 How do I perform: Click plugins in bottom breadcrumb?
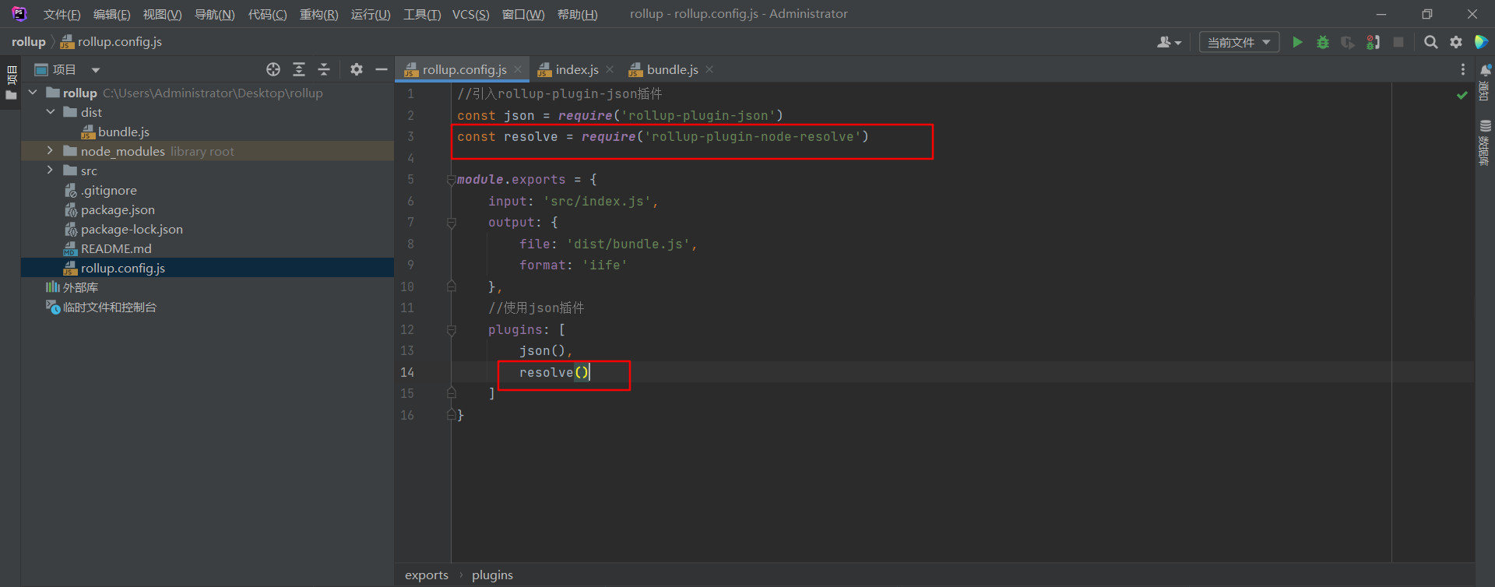tap(492, 575)
